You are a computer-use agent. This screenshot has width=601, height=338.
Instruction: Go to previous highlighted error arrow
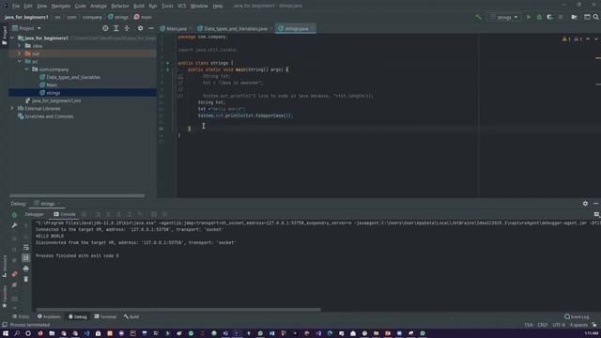pos(588,39)
